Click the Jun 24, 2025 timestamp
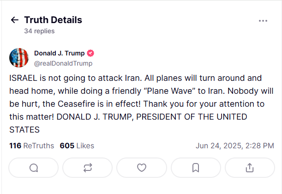The height and width of the screenshot is (194, 282). [x=235, y=145]
